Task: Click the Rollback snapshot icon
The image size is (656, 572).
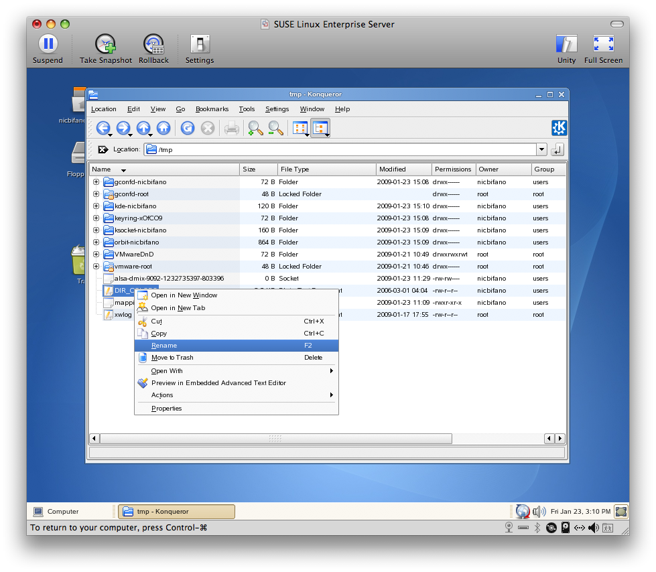Action: click(154, 50)
